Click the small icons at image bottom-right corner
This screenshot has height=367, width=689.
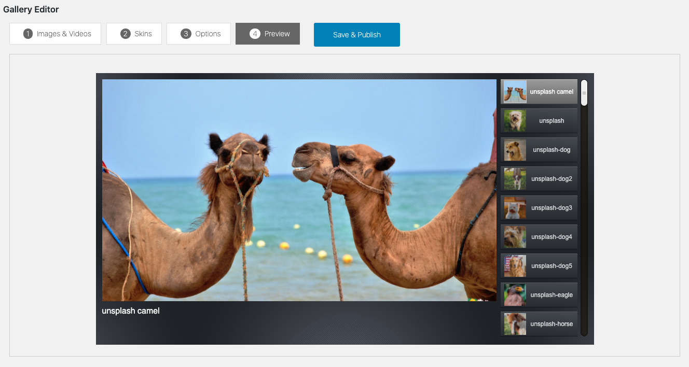point(479,299)
